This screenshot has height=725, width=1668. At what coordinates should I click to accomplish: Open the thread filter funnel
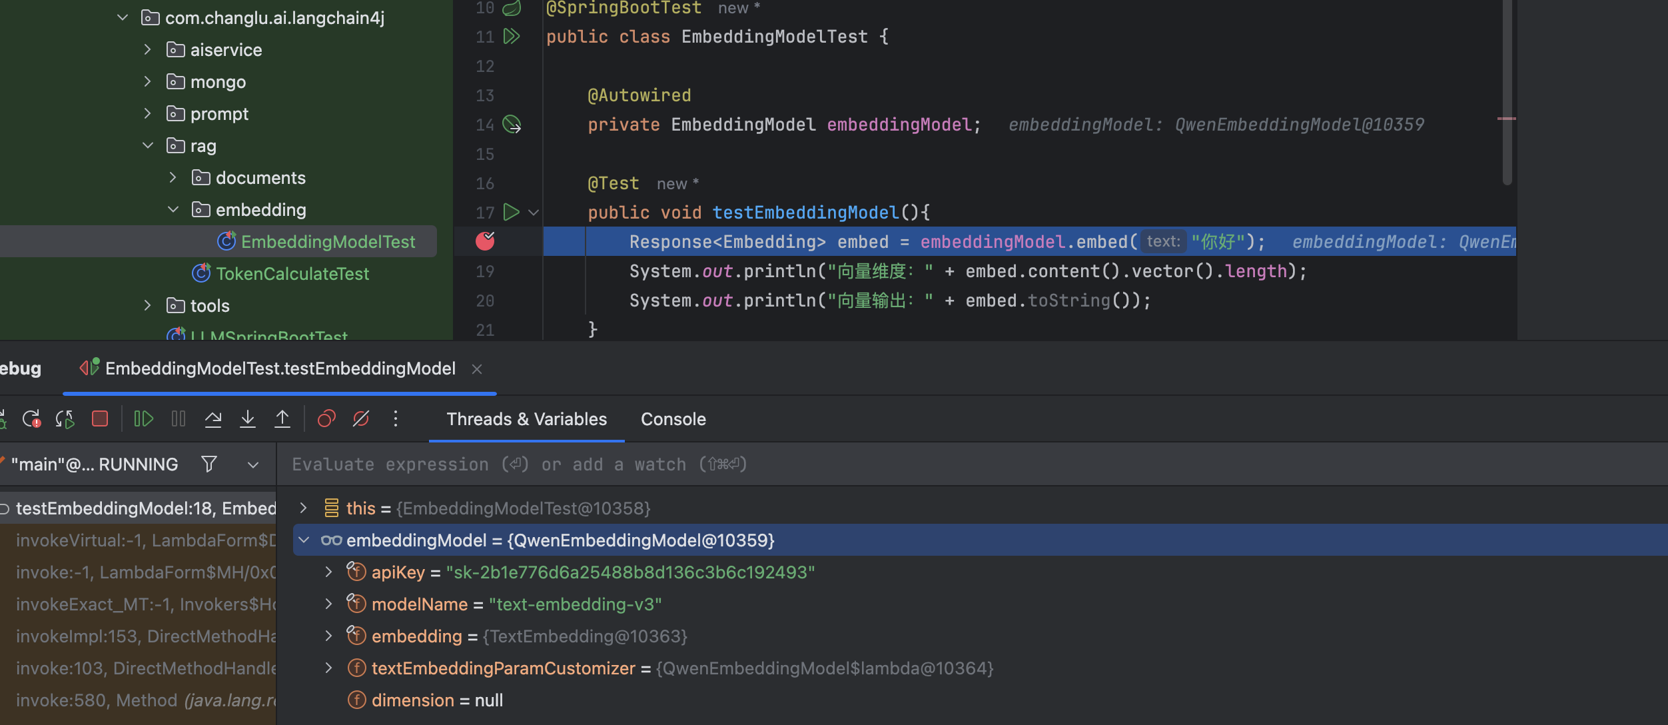point(209,464)
